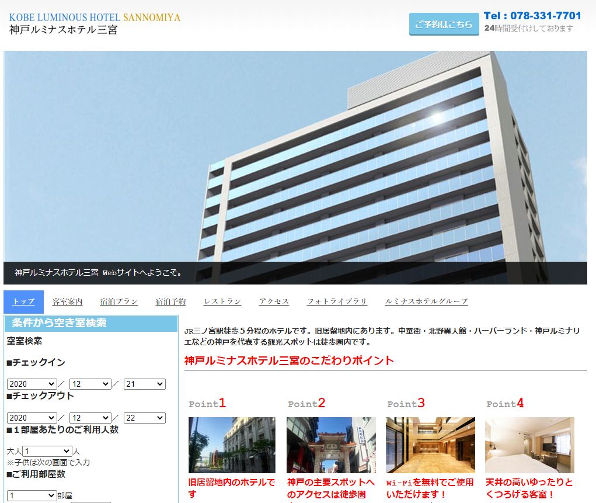The image size is (596, 503).
Task: Click the Point 2 Chinatown gate photo
Action: pyautogui.click(x=331, y=445)
